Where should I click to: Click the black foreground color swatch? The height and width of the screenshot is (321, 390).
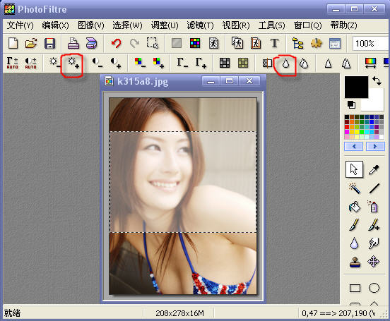click(x=356, y=87)
